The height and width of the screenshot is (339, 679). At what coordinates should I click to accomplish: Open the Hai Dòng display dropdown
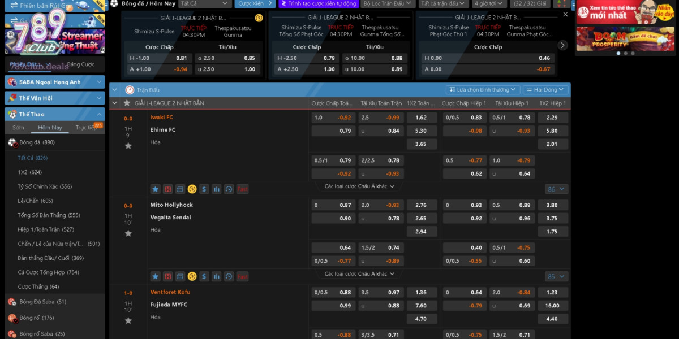[545, 90]
